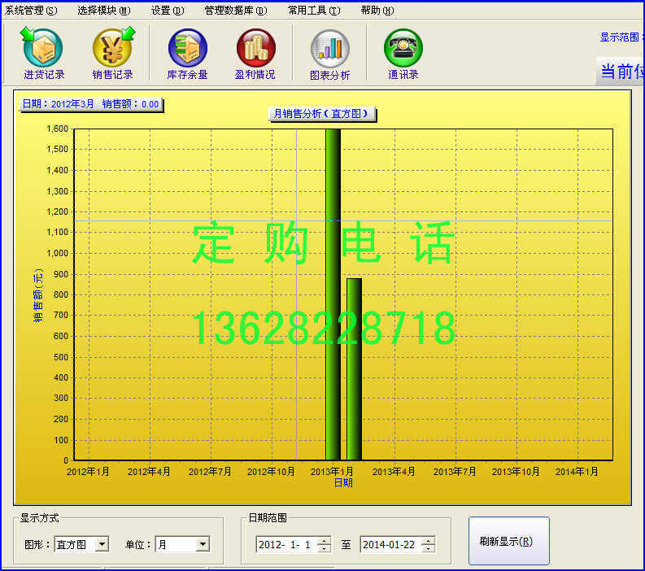
Task: Click the 2014年1月 axis label
Action: tap(577, 472)
